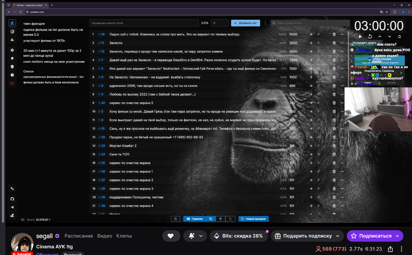Open the statistics bar chart icon
The height and width of the screenshot is (255, 412).
(12, 40)
